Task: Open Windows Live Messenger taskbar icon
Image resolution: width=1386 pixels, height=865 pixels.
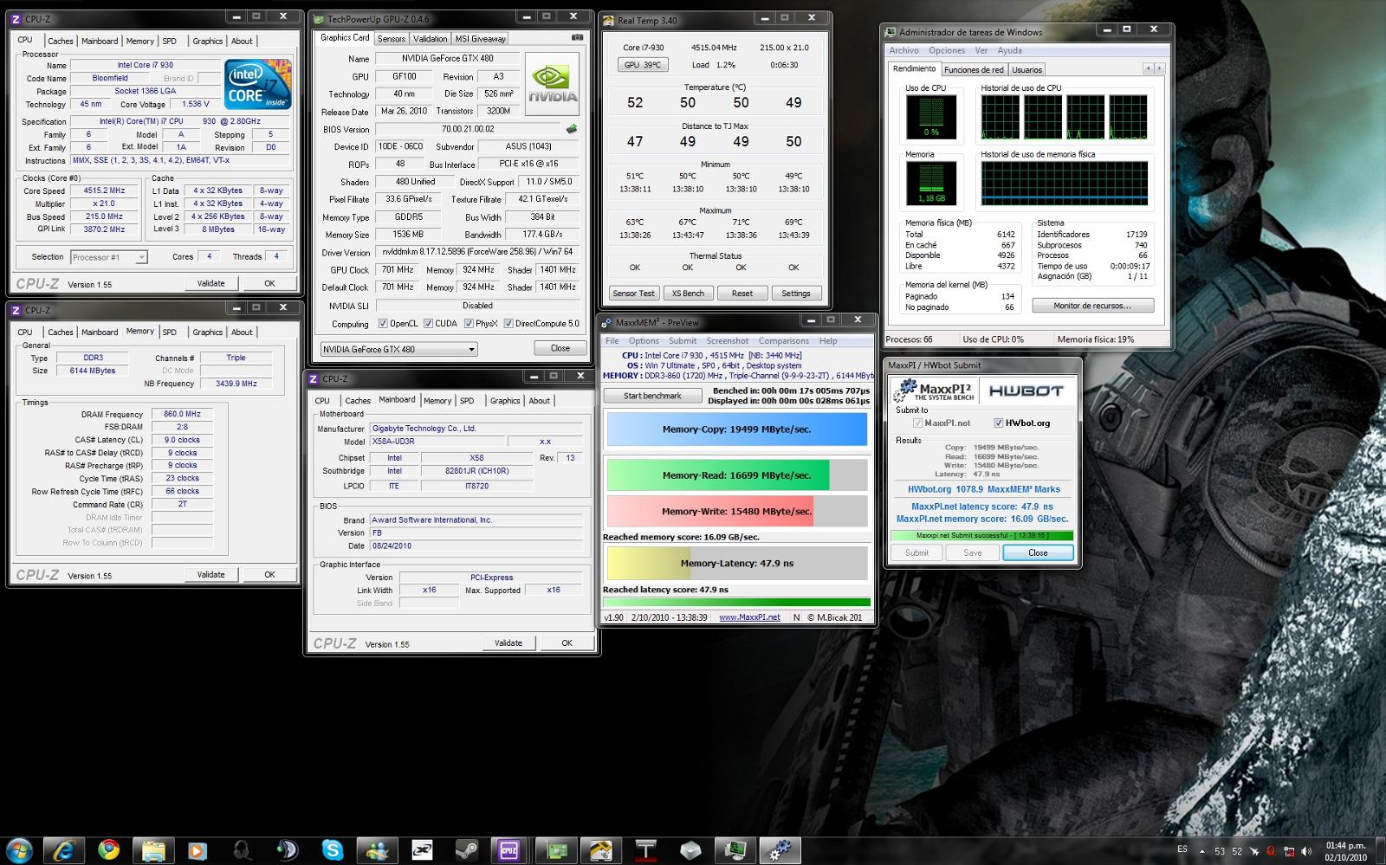Action: (x=377, y=850)
